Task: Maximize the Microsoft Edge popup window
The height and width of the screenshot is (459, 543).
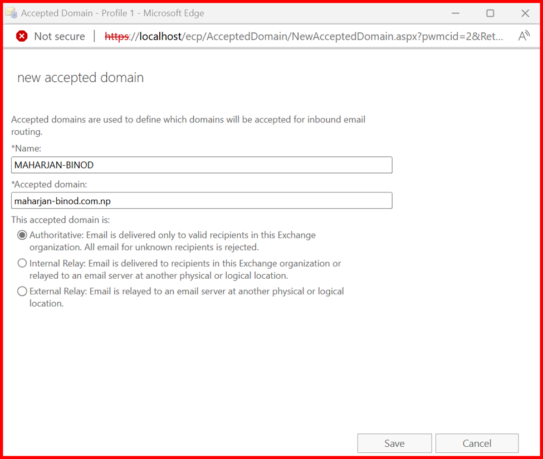Action: [x=490, y=13]
